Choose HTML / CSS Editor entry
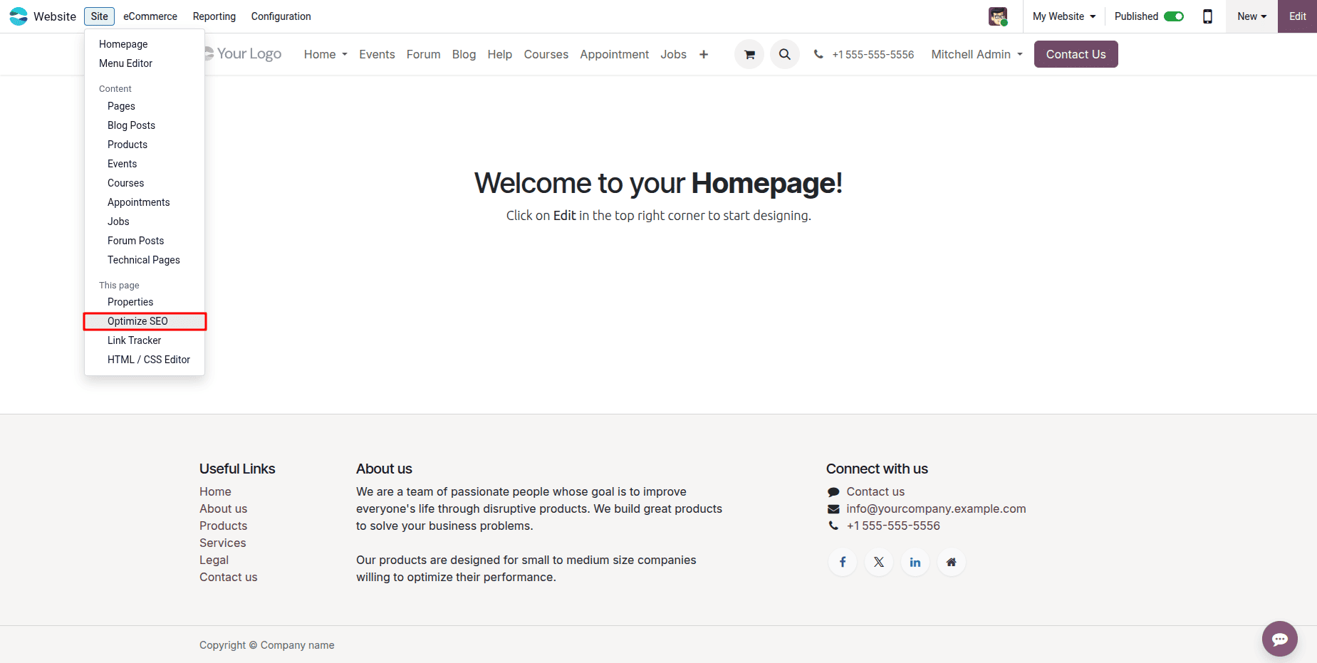 click(x=145, y=360)
